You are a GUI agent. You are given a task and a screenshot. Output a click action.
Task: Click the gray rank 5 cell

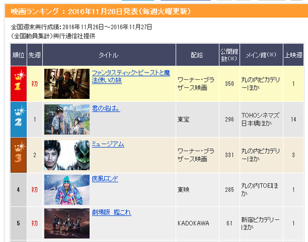(x=18, y=224)
